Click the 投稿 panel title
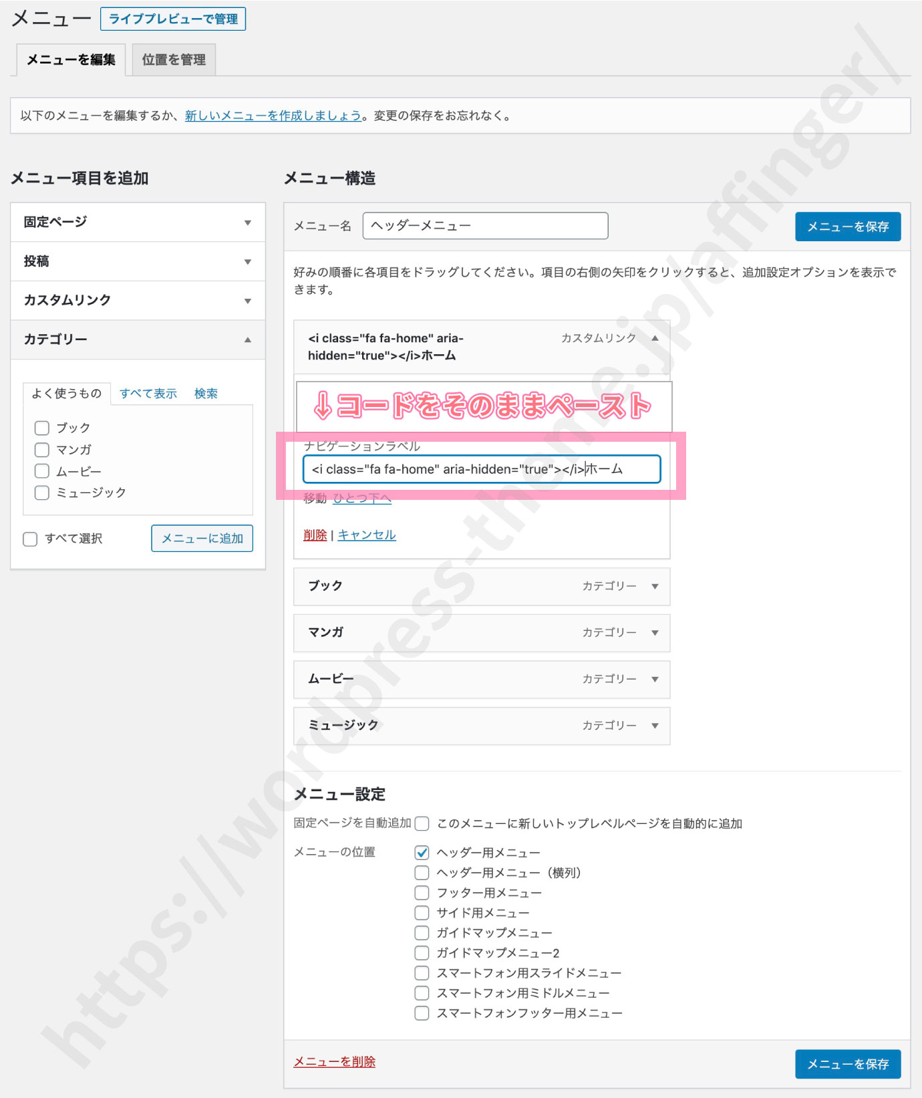The image size is (922, 1098). point(37,261)
